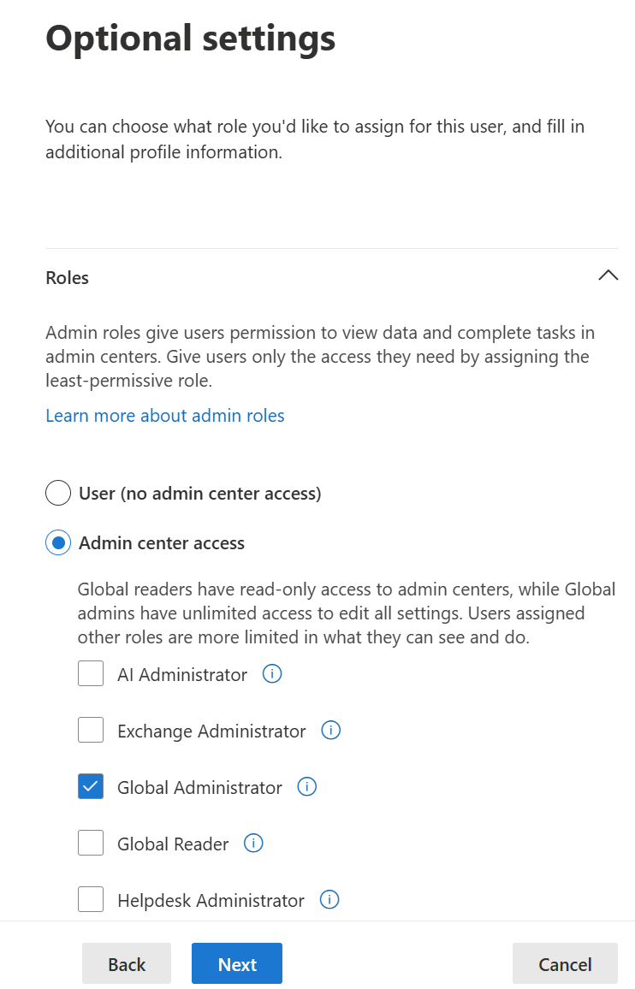Open Global Administrator info icon
The width and height of the screenshot is (635, 989).
click(x=306, y=787)
